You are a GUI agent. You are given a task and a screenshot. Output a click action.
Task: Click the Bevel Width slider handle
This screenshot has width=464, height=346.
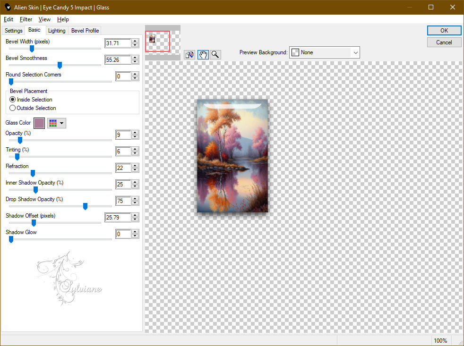tap(32, 49)
